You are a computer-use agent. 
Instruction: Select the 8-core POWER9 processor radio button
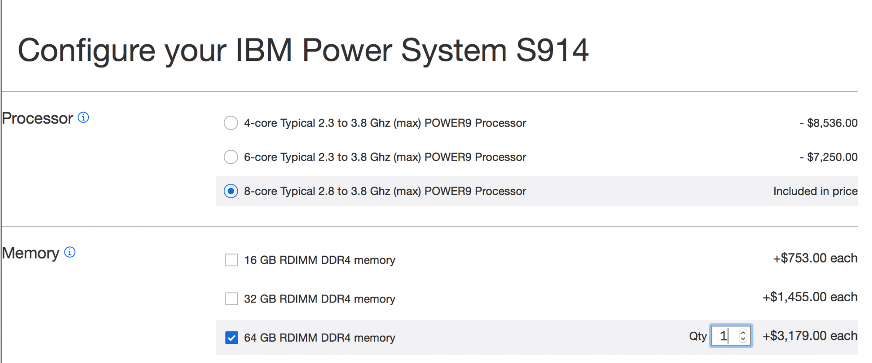231,191
